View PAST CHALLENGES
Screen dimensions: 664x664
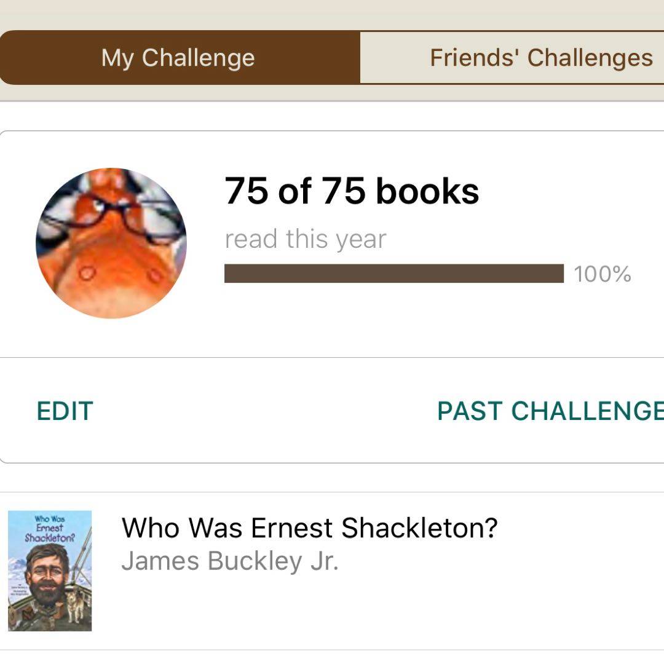tap(550, 411)
